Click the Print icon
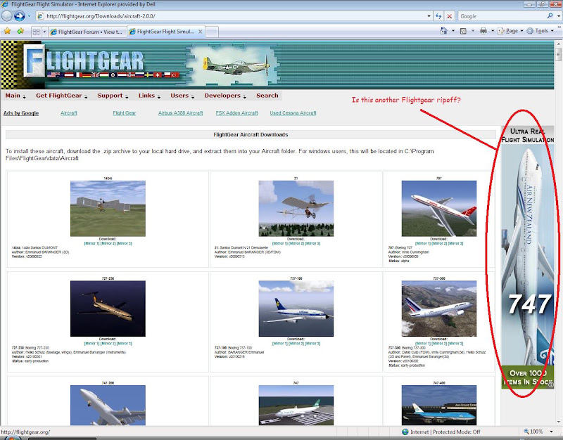 [483, 31]
